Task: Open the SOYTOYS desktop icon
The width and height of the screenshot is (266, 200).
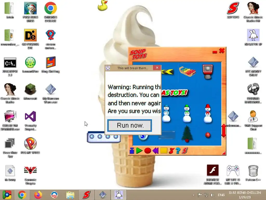Action: (x=233, y=8)
